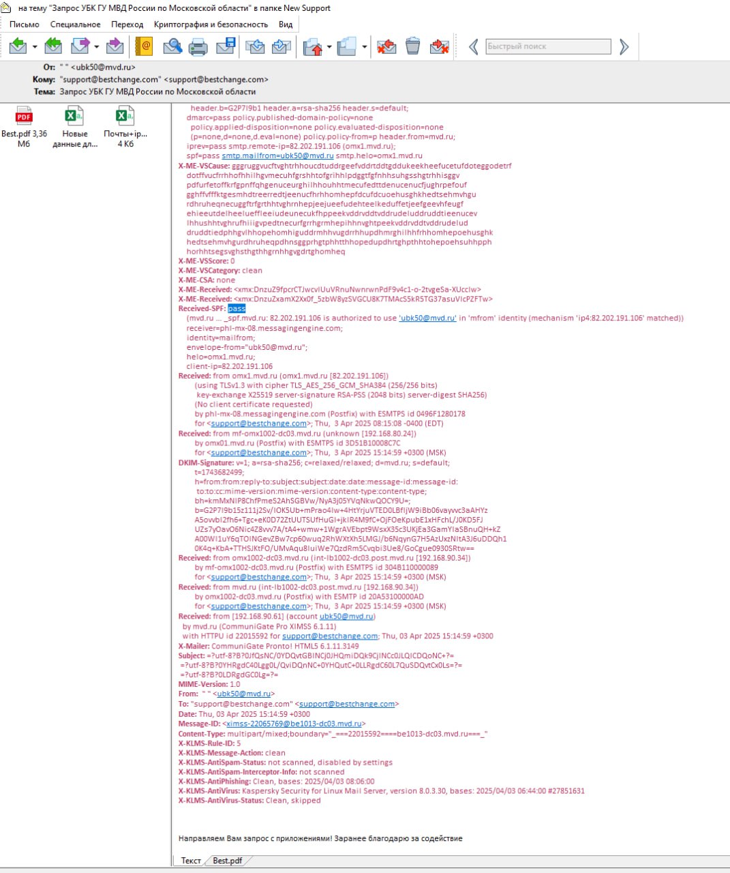Click the Reply to message icon
730x873 pixels.
coord(18,46)
